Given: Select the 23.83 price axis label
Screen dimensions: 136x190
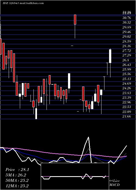Looking at the screenshot, I should (127, 93).
